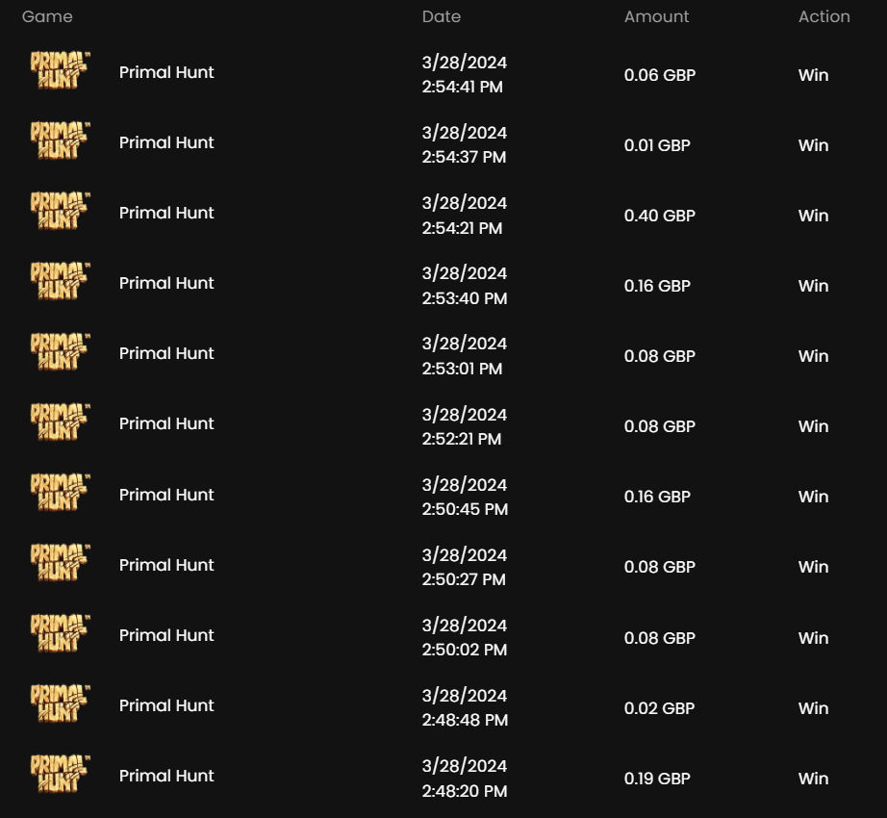Click the Win label in the 2:48:20 PM row
The height and width of the screenshot is (818, 887).
coord(813,779)
